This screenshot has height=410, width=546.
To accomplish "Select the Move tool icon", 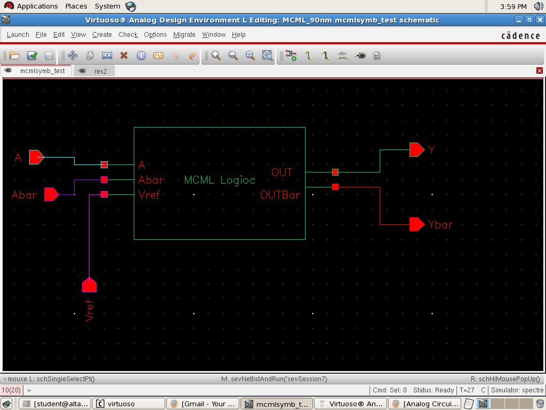I will [x=73, y=56].
